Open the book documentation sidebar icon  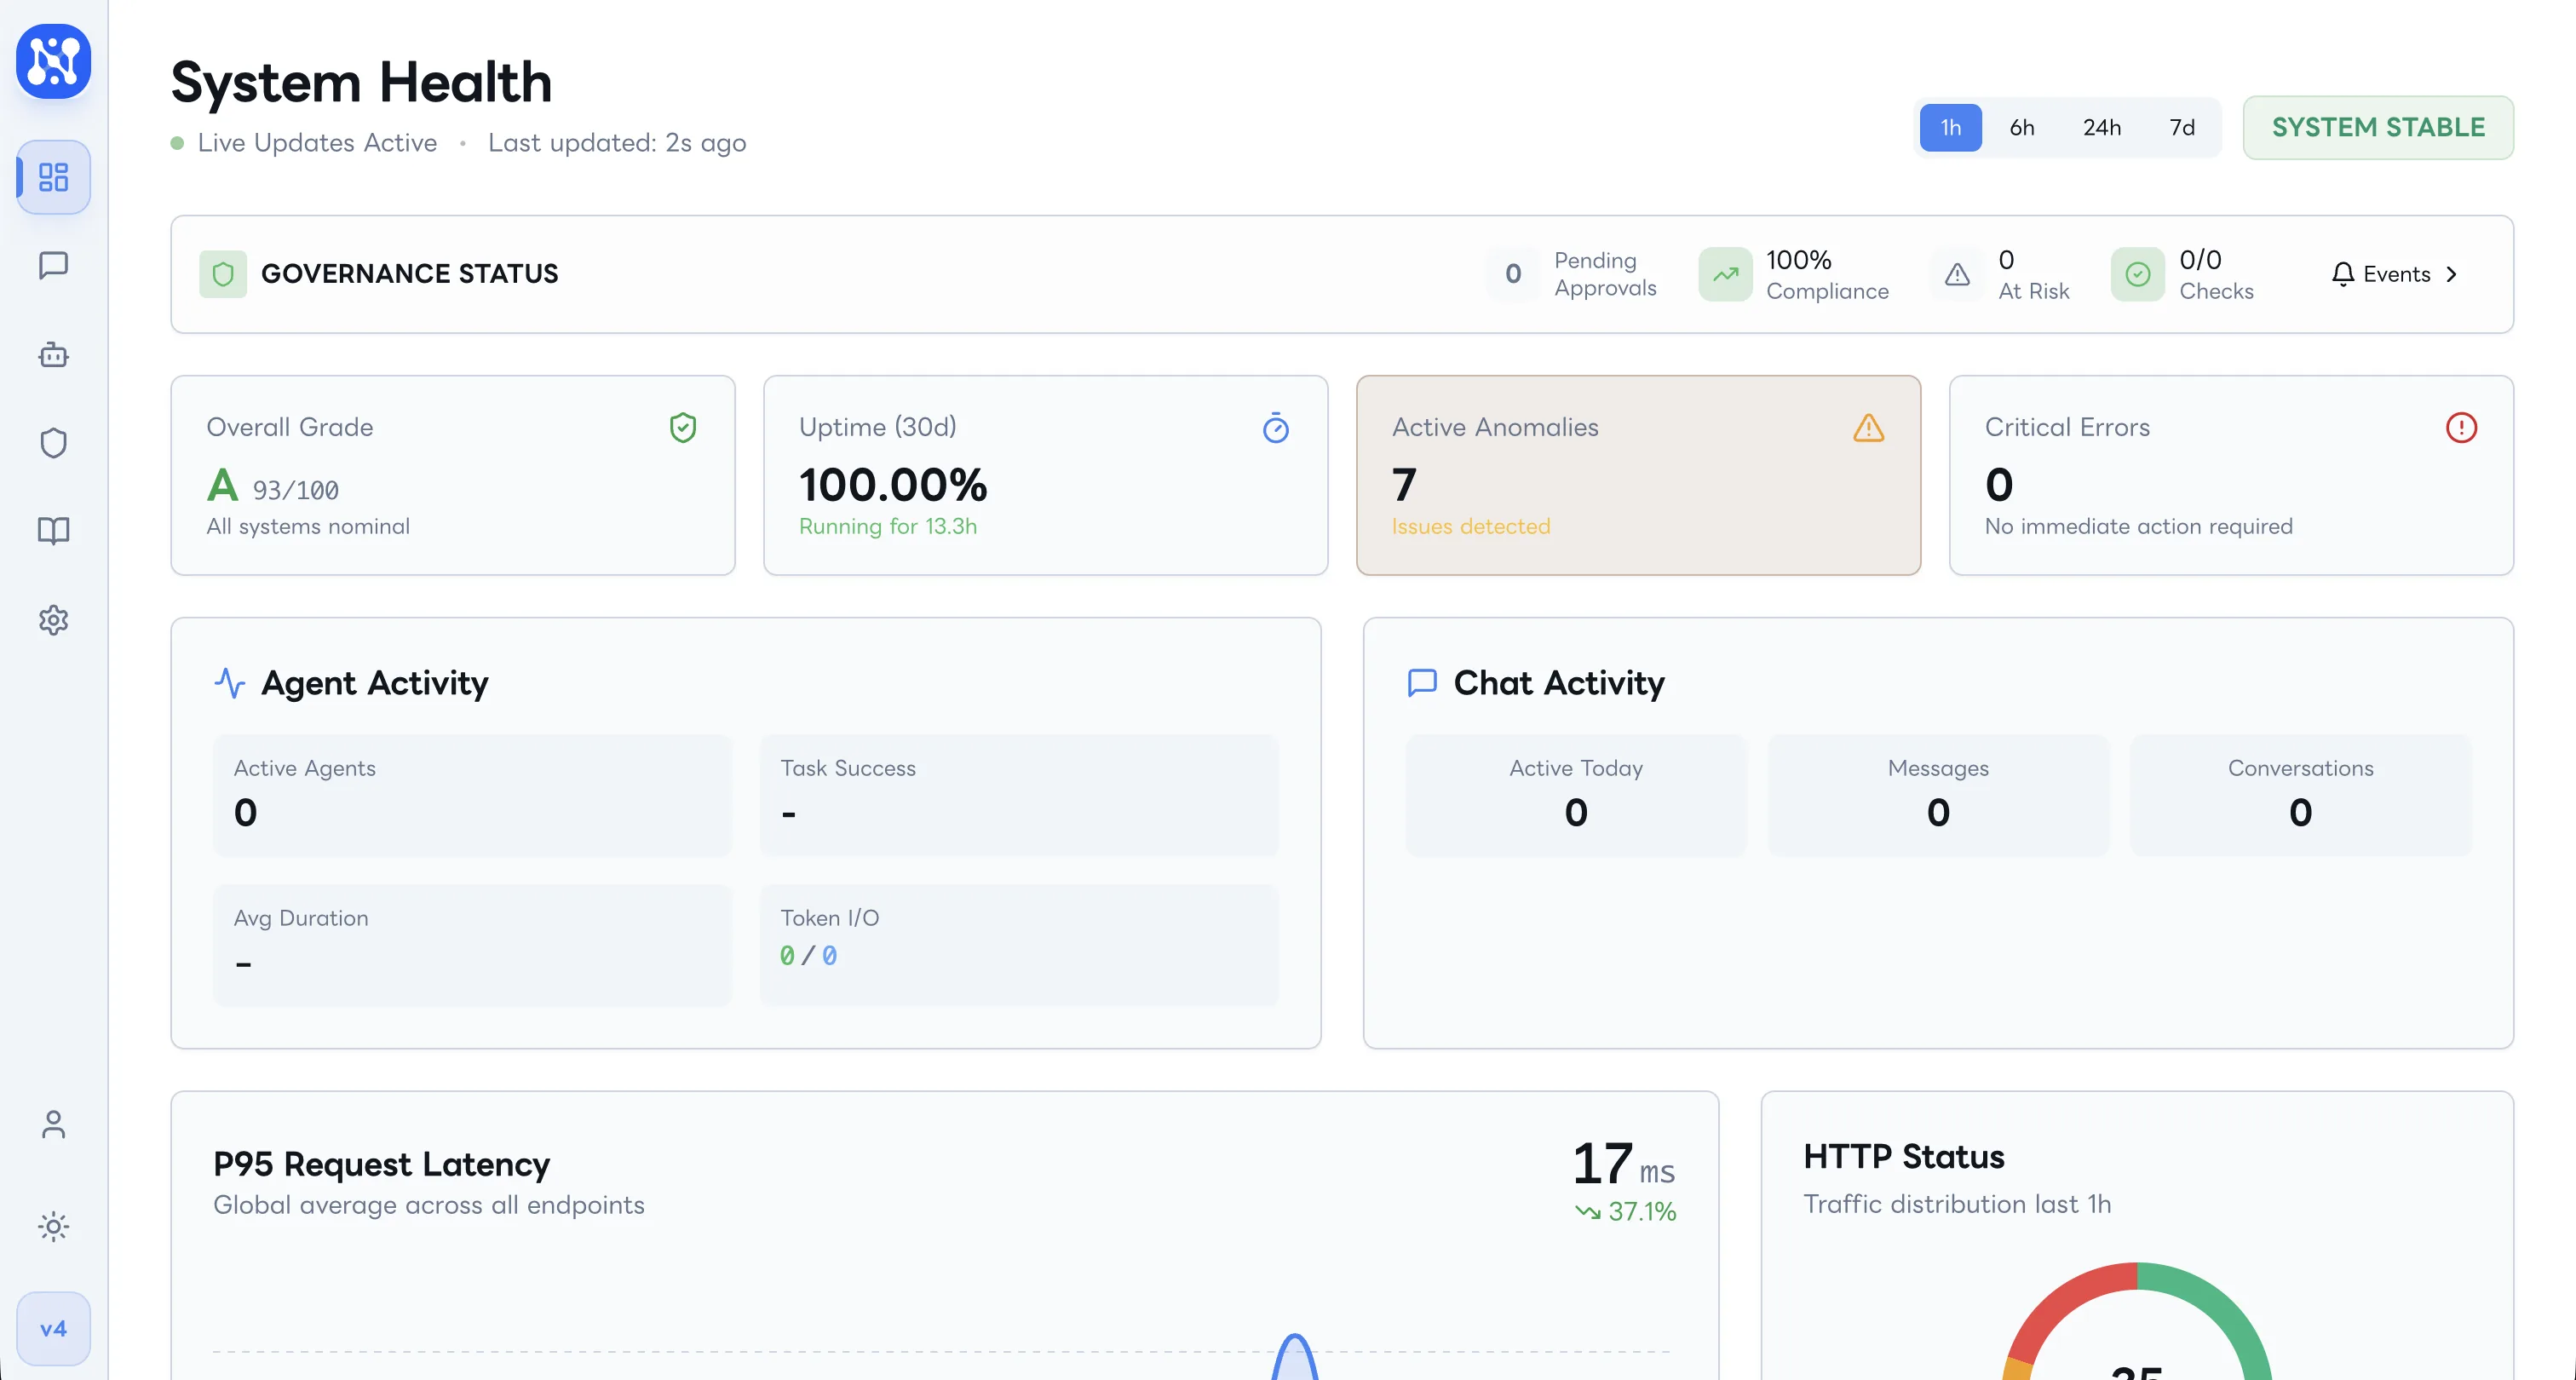coord(53,530)
